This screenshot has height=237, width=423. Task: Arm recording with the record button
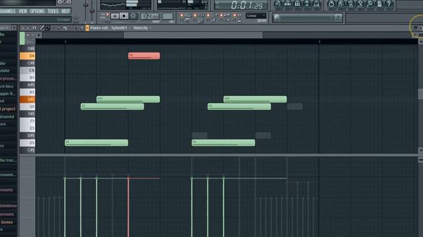(133, 16)
